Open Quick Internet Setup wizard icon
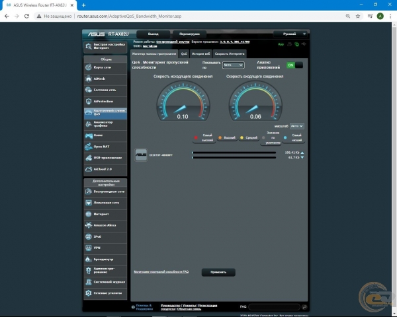The image size is (397, 317). (89, 46)
